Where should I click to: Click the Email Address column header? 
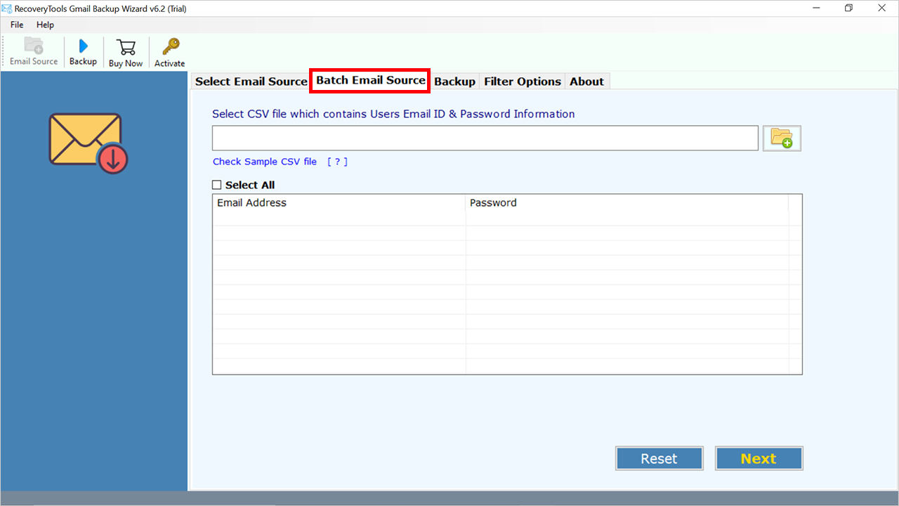339,203
